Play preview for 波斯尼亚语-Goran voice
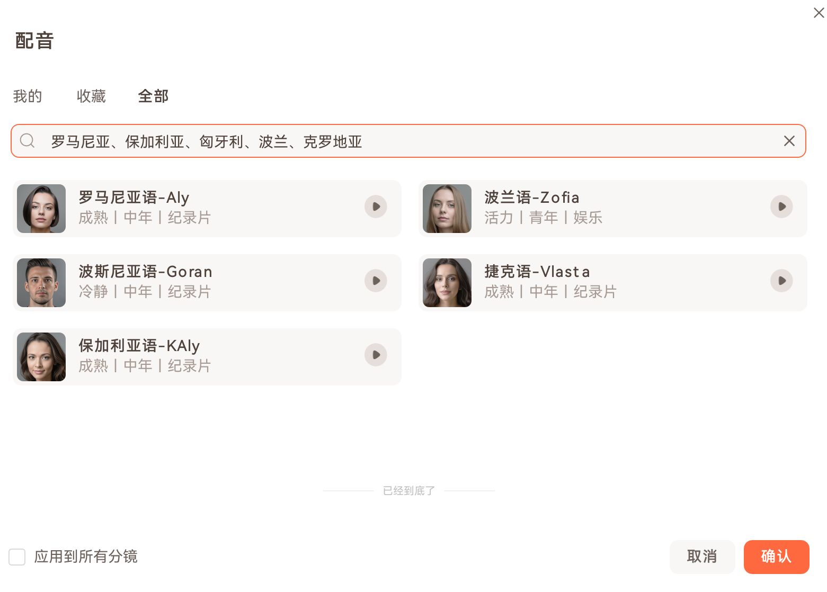 click(x=376, y=281)
